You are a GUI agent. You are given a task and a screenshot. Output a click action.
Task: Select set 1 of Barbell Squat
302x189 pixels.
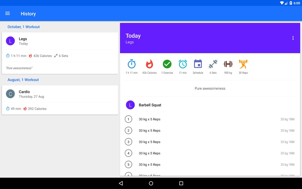[x=210, y=119]
